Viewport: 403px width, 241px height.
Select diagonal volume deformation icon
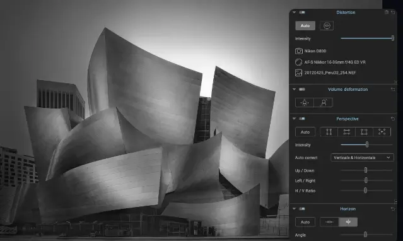(324, 103)
